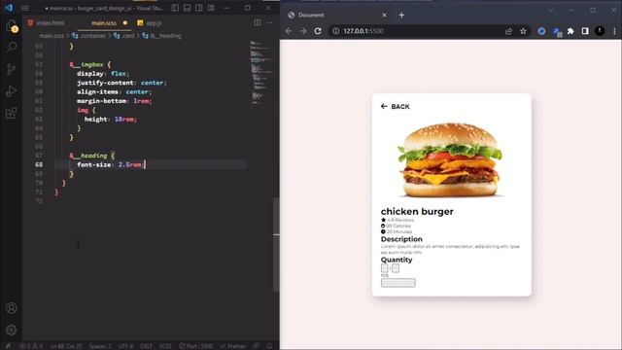Click line number 68 in the gutter
This screenshot has width=622, height=350.
coord(39,164)
